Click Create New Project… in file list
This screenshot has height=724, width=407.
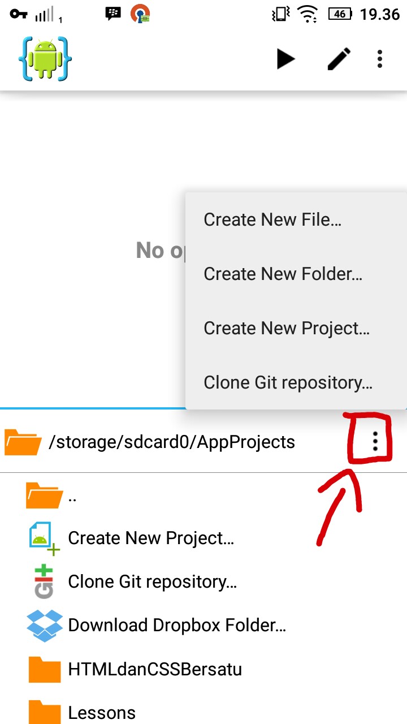(x=151, y=538)
